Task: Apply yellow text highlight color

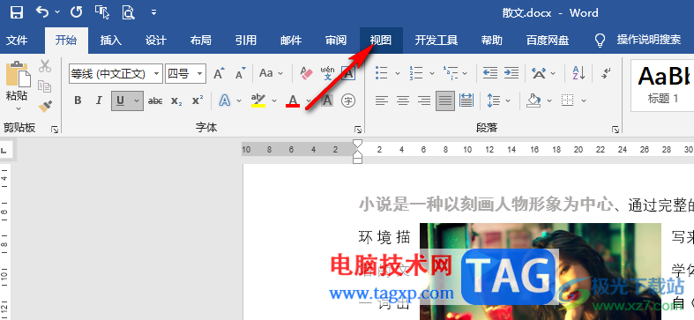Action: [258, 100]
